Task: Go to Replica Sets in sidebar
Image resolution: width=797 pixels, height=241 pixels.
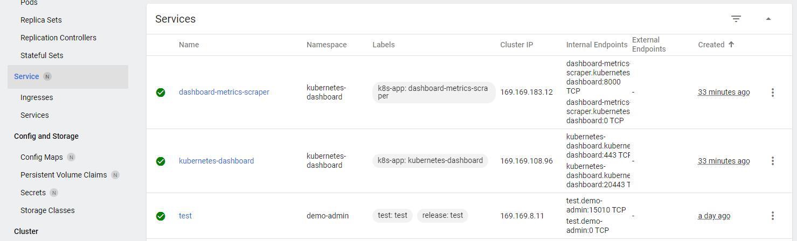Action: click(x=41, y=20)
